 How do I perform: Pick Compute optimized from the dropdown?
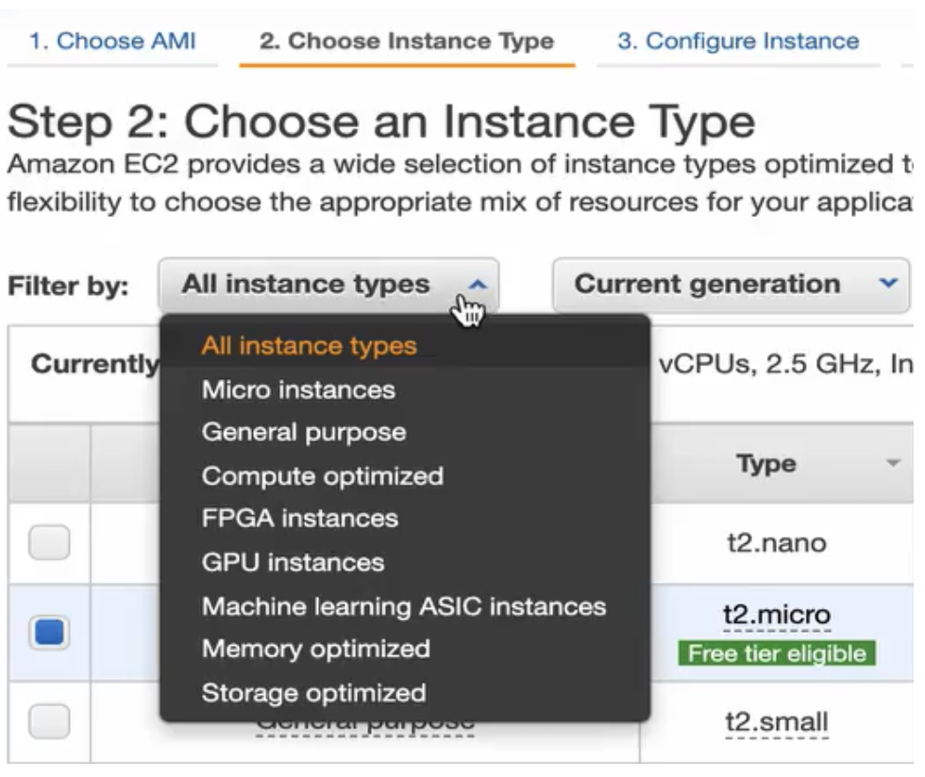(322, 476)
